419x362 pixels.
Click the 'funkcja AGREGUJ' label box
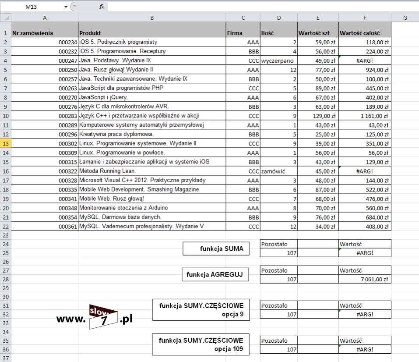[x=215, y=274]
